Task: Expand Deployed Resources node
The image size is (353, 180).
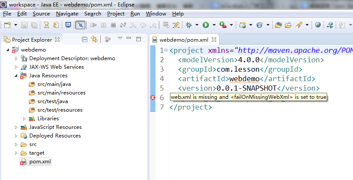Action: (16, 136)
